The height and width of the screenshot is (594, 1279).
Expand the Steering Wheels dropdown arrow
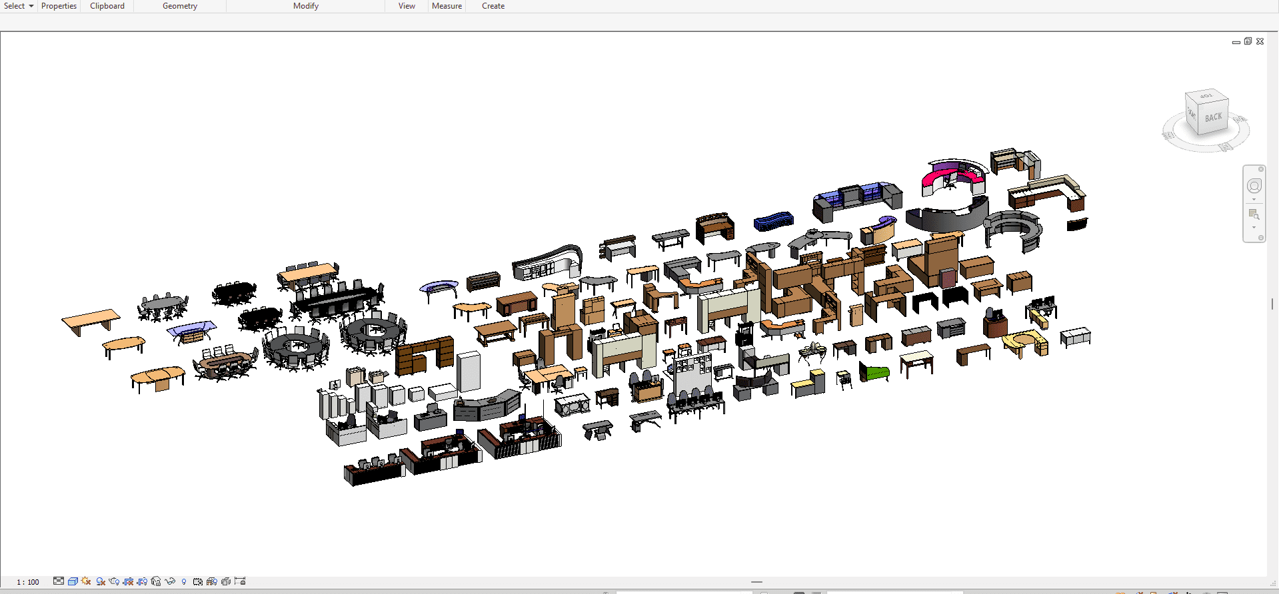(x=1254, y=200)
